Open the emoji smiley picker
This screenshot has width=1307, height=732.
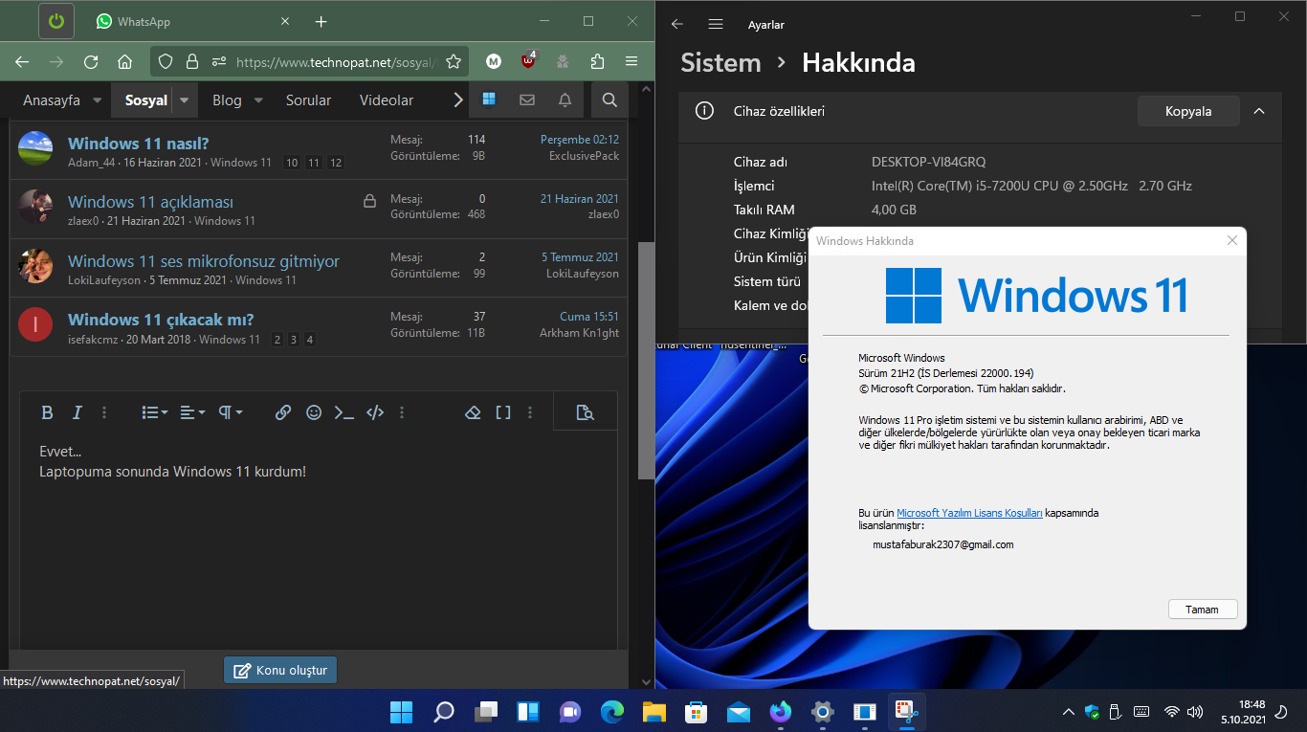point(314,412)
